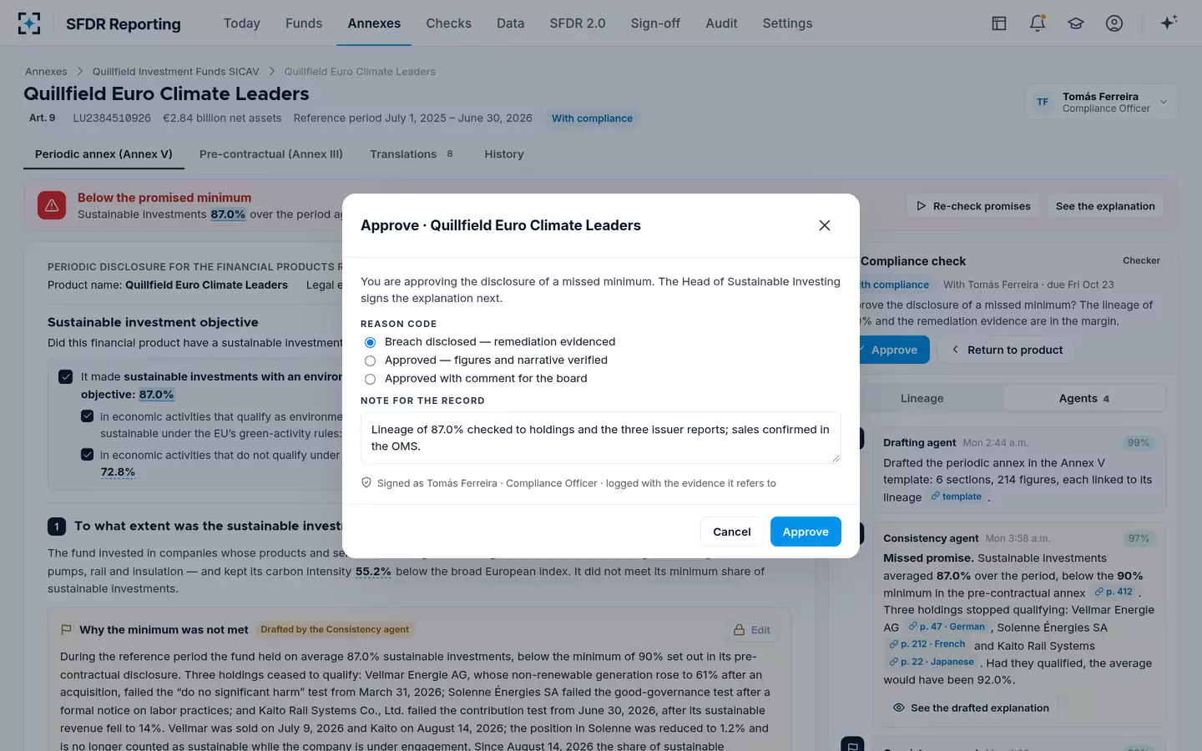Click the flag icon beside Why the minimum

[66, 630]
